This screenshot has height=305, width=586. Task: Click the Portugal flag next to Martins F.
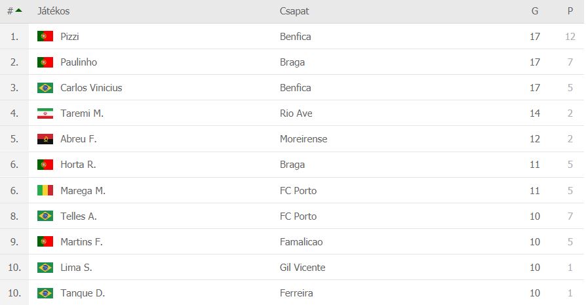coord(45,242)
